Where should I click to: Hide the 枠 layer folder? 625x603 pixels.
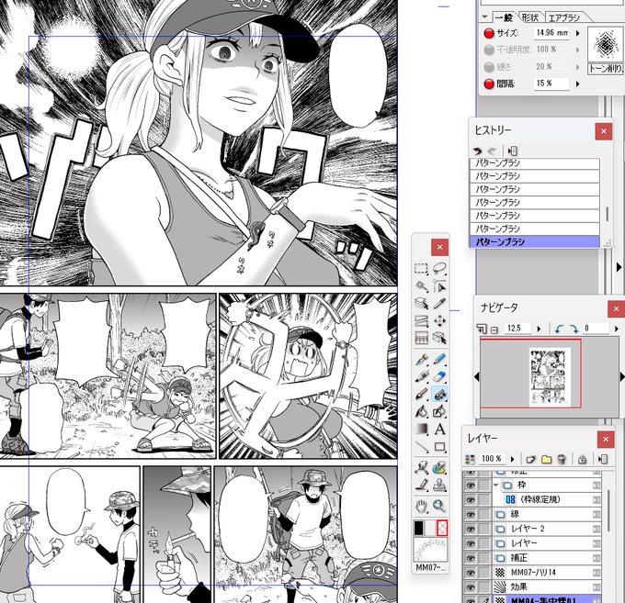[471, 485]
